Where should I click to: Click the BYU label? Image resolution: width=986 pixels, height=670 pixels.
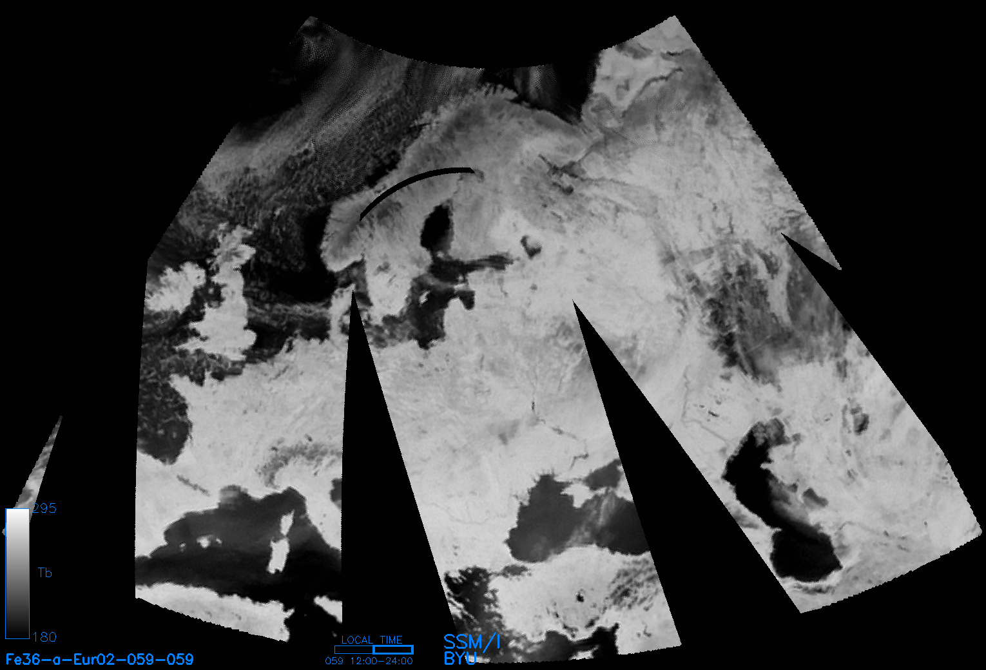[x=460, y=658]
